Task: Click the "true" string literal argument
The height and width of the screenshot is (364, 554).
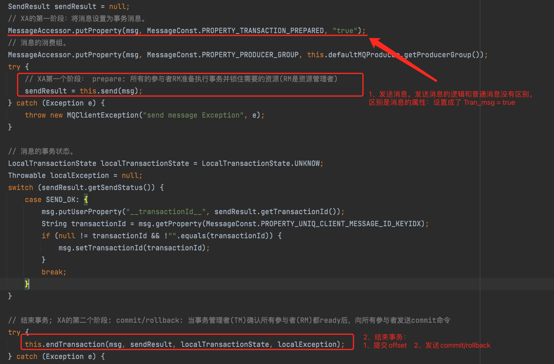Action: [x=345, y=31]
